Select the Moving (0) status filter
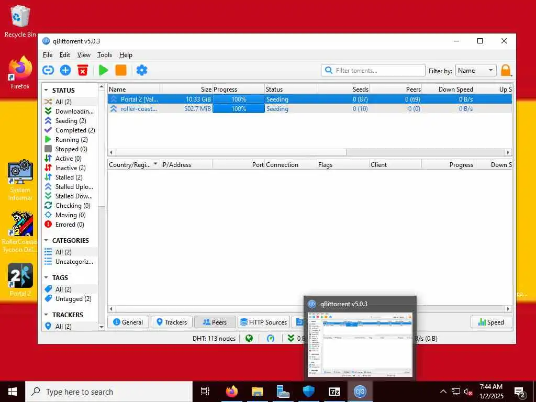536x402 pixels. [x=70, y=215]
